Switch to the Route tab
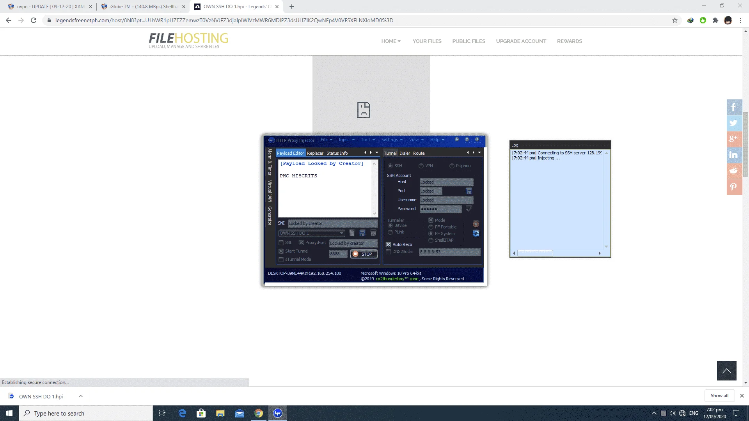 (419, 153)
